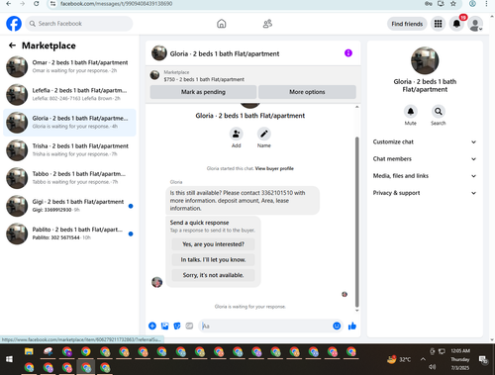Click Mark as pending button

coord(203,92)
